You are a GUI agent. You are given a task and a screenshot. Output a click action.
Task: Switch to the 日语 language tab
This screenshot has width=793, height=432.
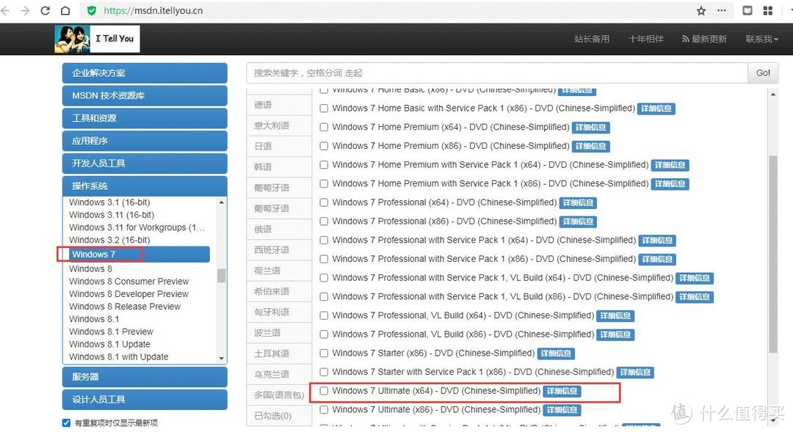coord(279,146)
